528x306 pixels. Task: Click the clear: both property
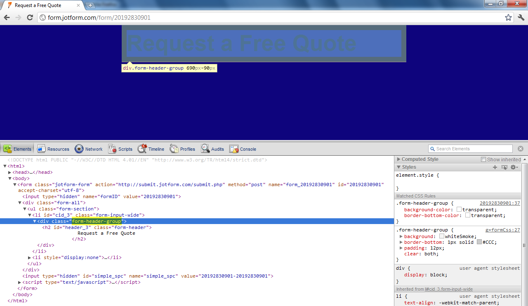point(421,254)
